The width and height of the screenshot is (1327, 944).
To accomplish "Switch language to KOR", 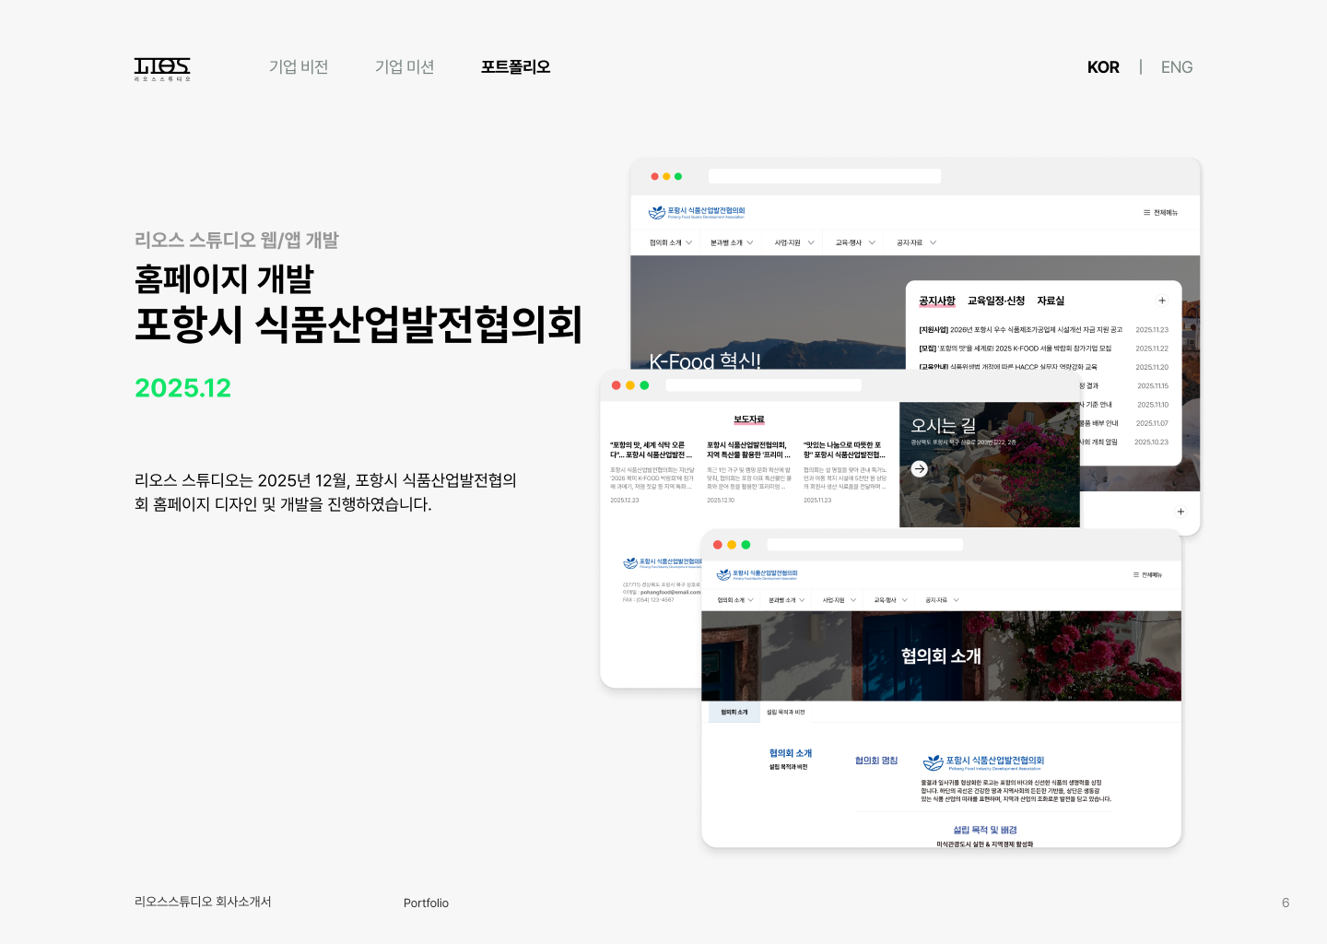I will click(x=1103, y=67).
